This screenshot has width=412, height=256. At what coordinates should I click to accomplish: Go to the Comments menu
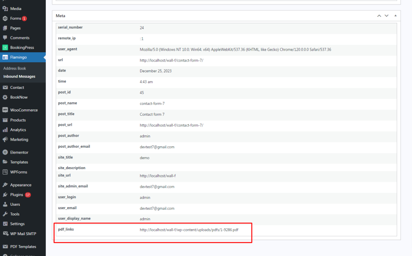(x=20, y=38)
